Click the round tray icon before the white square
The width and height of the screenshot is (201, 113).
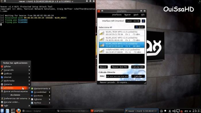pos(161,111)
